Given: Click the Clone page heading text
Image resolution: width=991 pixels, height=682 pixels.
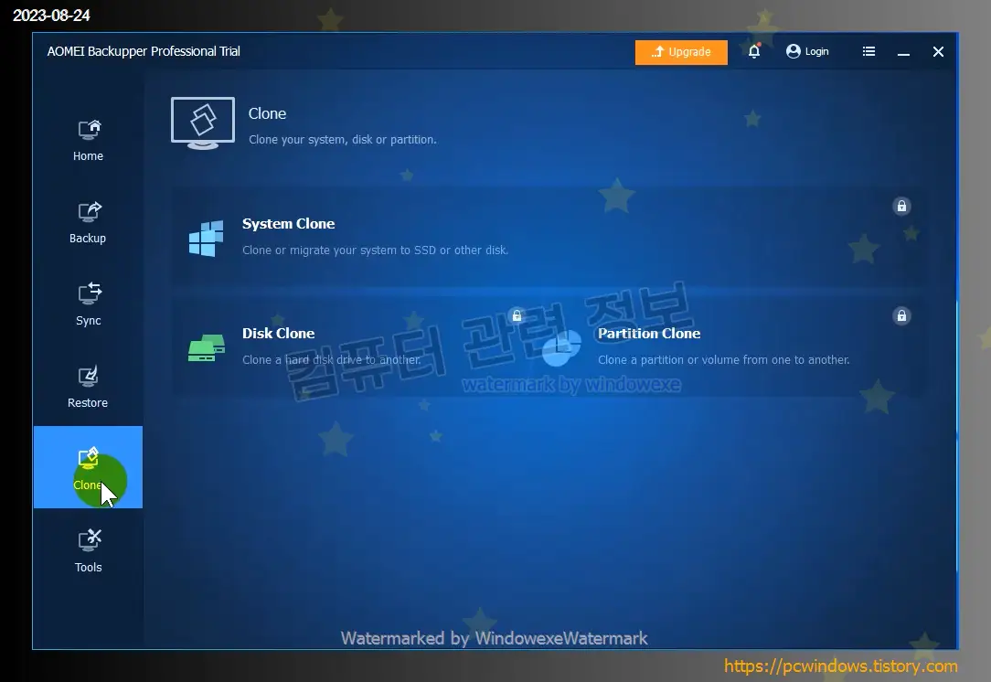Looking at the screenshot, I should [267, 113].
